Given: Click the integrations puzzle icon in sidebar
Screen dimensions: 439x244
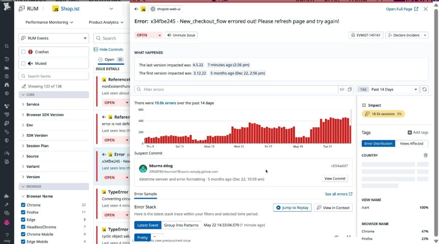Looking at the screenshot, I should (x=7, y=196).
